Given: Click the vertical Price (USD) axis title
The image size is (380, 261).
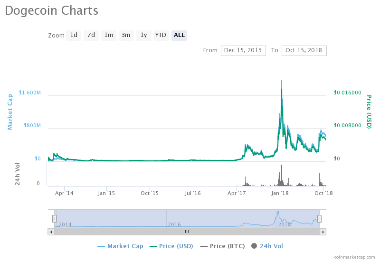Looking at the screenshot, I should 369,112.
